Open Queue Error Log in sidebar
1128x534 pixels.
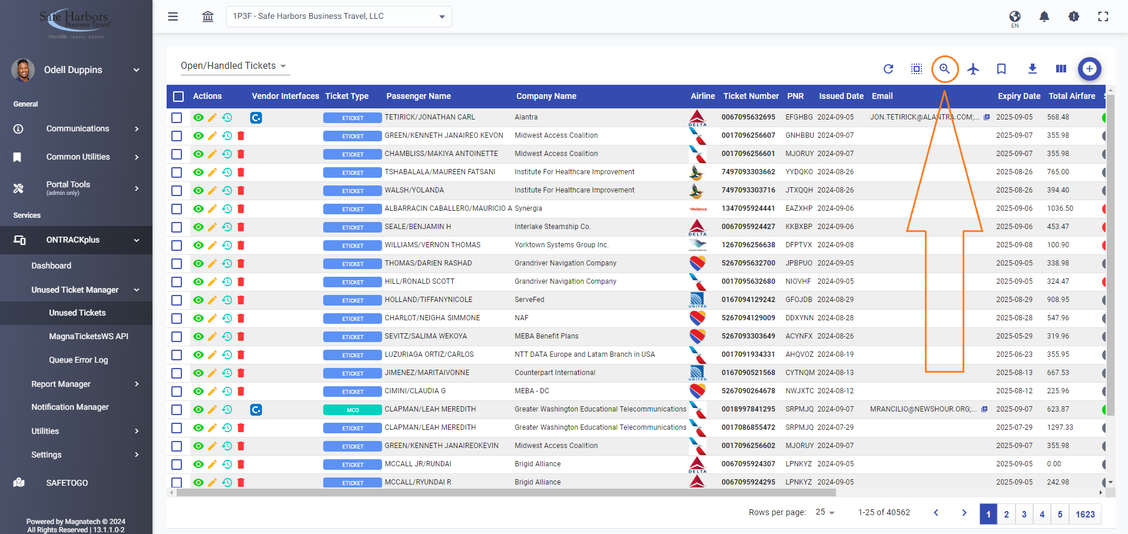[78, 360]
